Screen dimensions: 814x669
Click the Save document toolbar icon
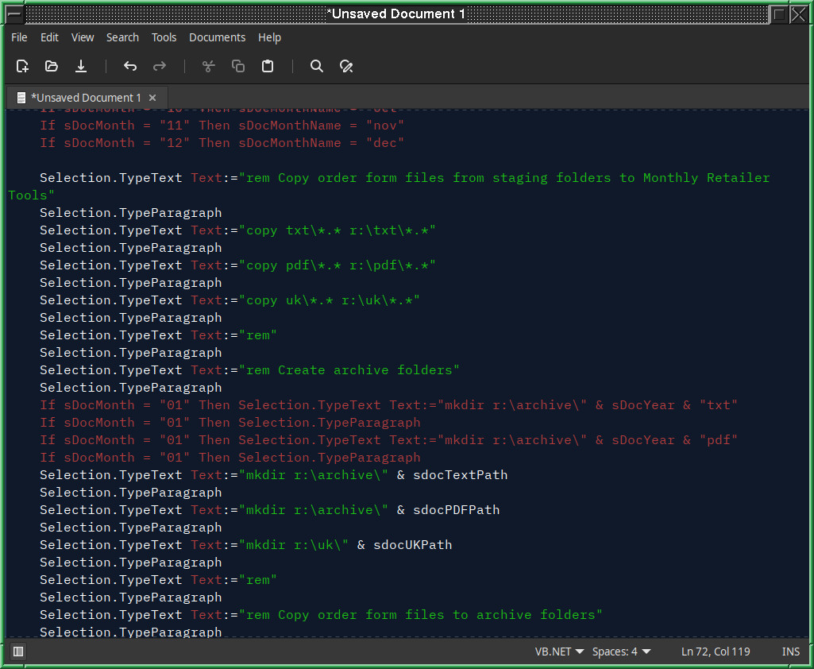coord(81,67)
